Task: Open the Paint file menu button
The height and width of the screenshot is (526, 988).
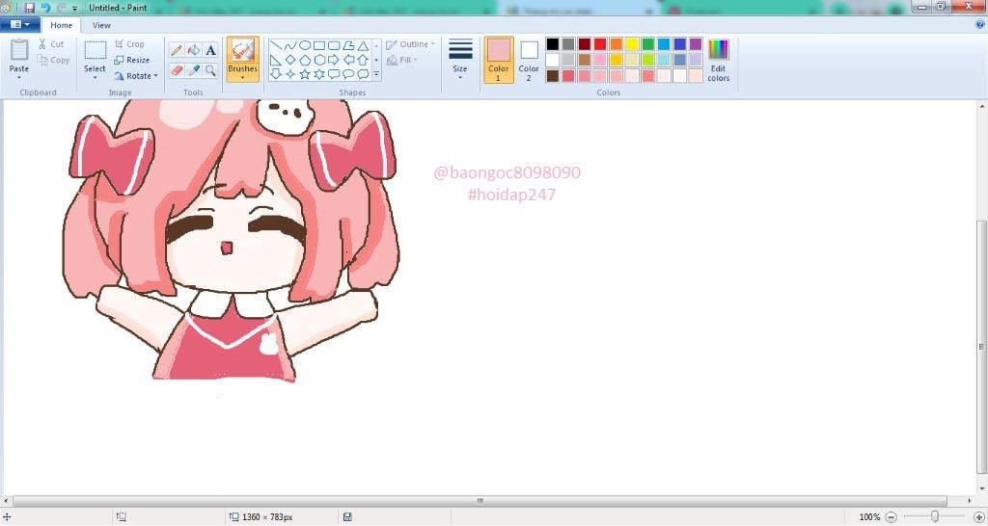Action: 20,24
